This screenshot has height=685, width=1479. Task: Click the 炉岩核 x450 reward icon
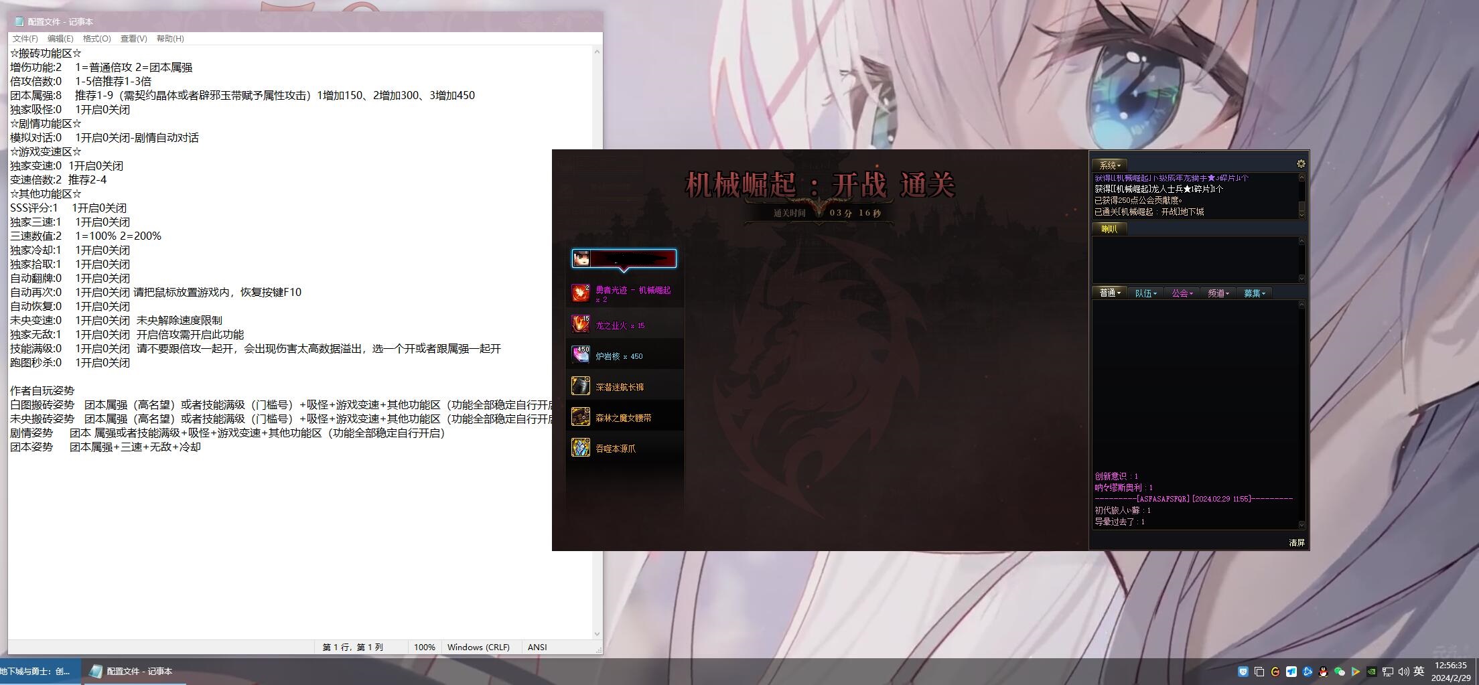[x=581, y=355]
